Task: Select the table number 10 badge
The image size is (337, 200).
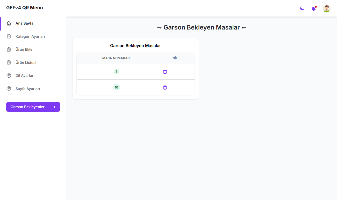Action: pos(116,87)
